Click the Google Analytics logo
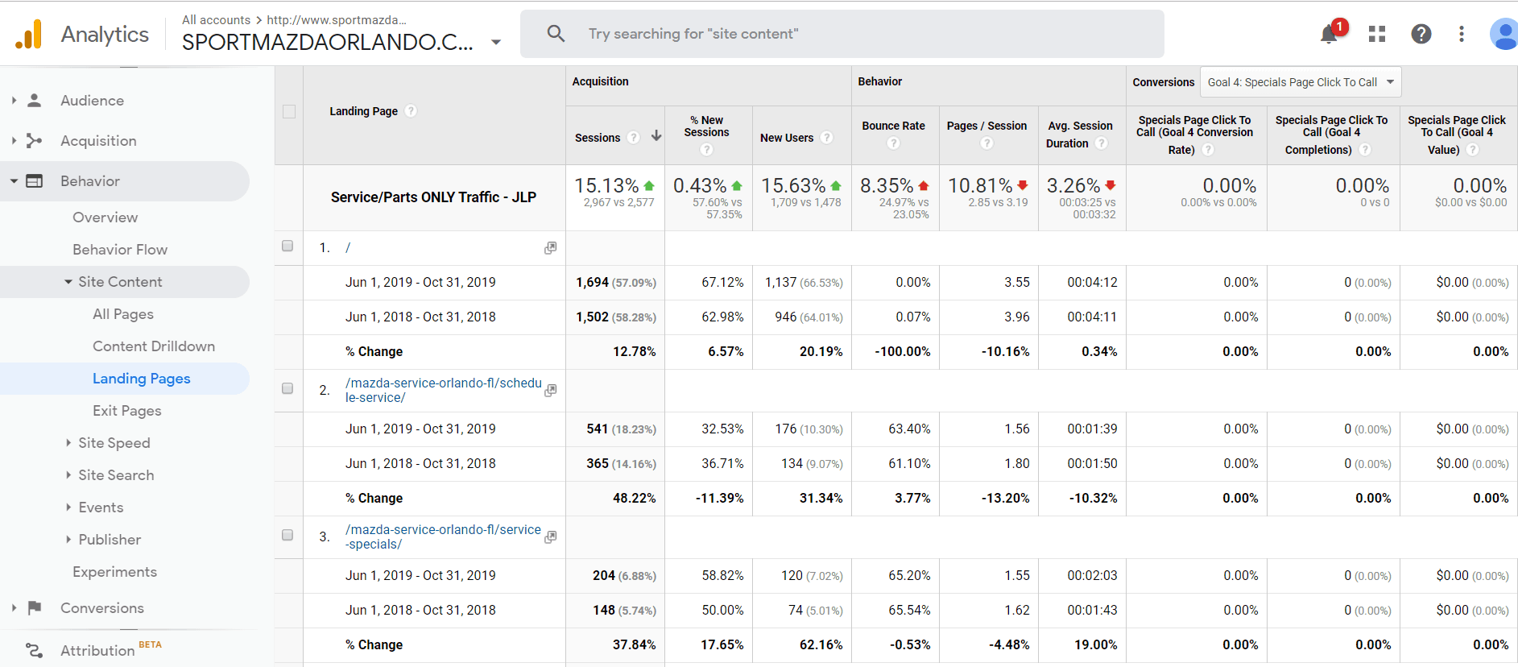The height and width of the screenshot is (667, 1518). coord(29,34)
